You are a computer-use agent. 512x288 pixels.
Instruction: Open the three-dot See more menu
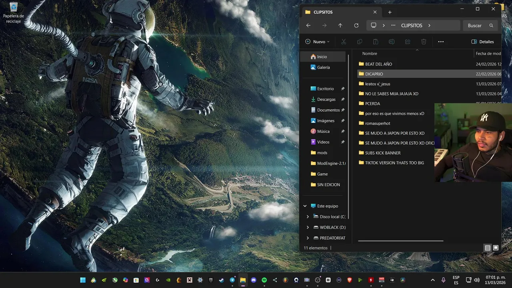pos(441,42)
